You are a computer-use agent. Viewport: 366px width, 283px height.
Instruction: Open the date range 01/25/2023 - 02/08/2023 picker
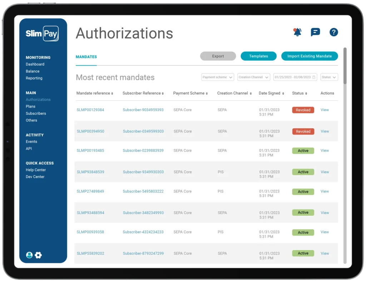(x=295, y=77)
